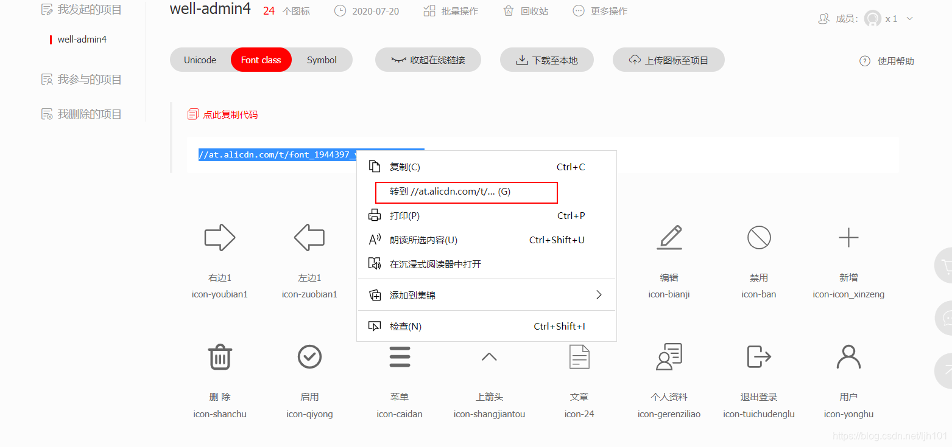Click the icon-qiyong enable checkmark icon
The image size is (952, 447).
(309, 356)
